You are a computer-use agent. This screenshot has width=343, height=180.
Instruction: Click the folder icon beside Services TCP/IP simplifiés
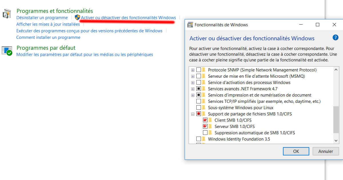pos(204,101)
